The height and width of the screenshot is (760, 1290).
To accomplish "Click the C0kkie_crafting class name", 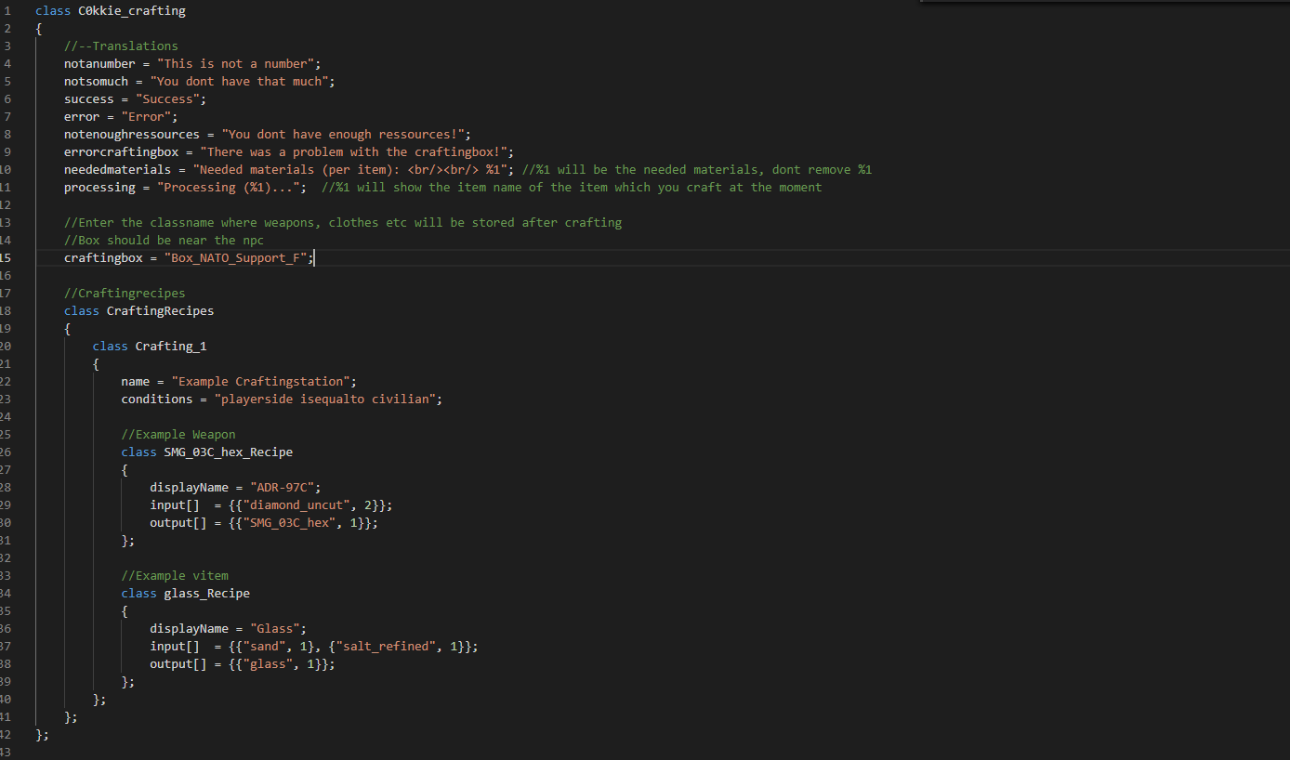I will [131, 11].
